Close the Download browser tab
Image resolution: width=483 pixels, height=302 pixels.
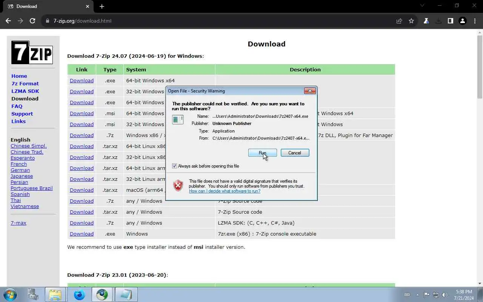tap(88, 6)
